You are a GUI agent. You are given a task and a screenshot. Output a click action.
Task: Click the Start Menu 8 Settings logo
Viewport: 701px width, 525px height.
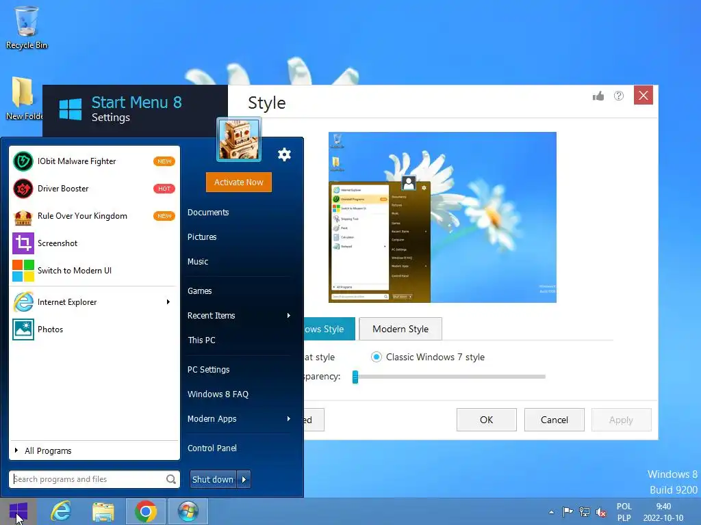[x=71, y=109]
